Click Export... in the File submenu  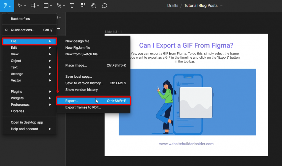point(72,101)
